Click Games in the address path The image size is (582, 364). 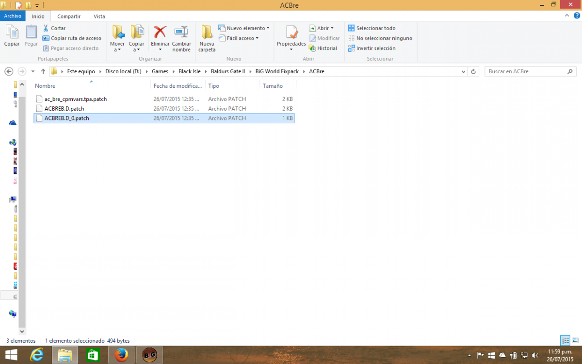[x=160, y=71]
